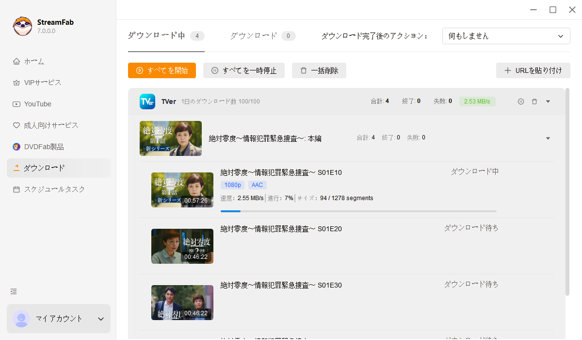Image resolution: width=582 pixels, height=340 pixels.
Task: Open the S01E20 episode thumbnail
Action: (182, 246)
